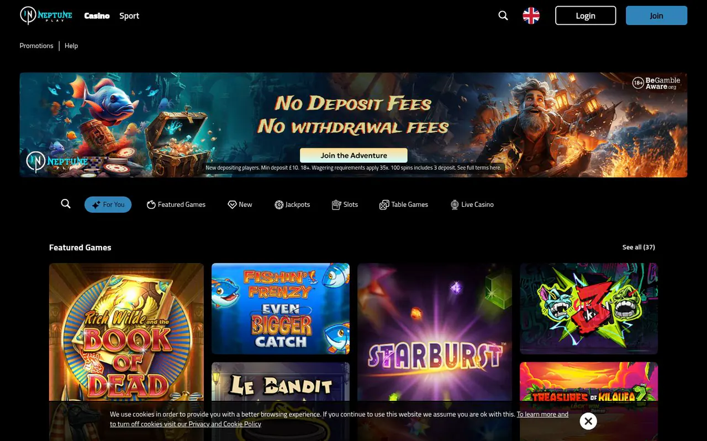Open the Promotions page
This screenshot has height=441, width=707.
[x=36, y=46]
